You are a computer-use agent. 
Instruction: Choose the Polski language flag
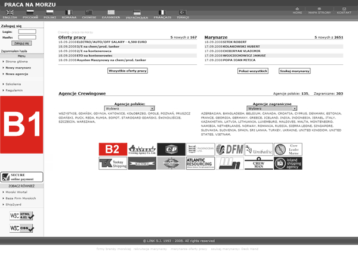[50, 13]
